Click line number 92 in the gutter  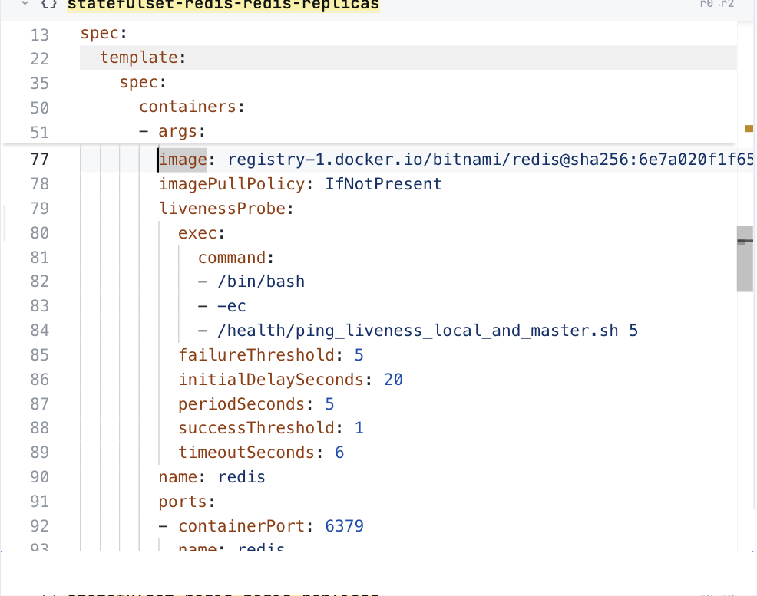[x=40, y=526]
